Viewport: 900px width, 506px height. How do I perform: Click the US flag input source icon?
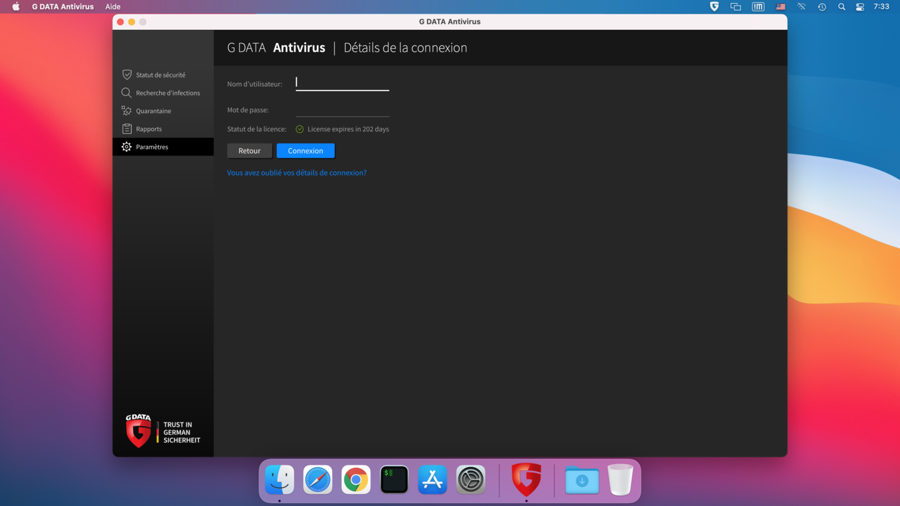[x=781, y=7]
